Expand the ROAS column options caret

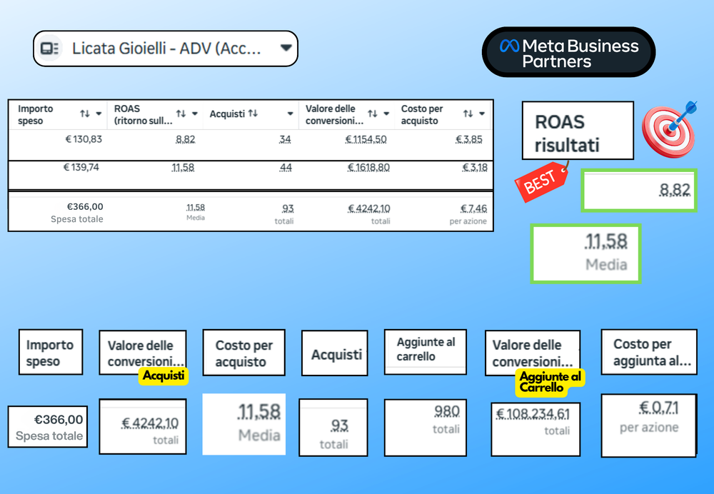pos(195,114)
